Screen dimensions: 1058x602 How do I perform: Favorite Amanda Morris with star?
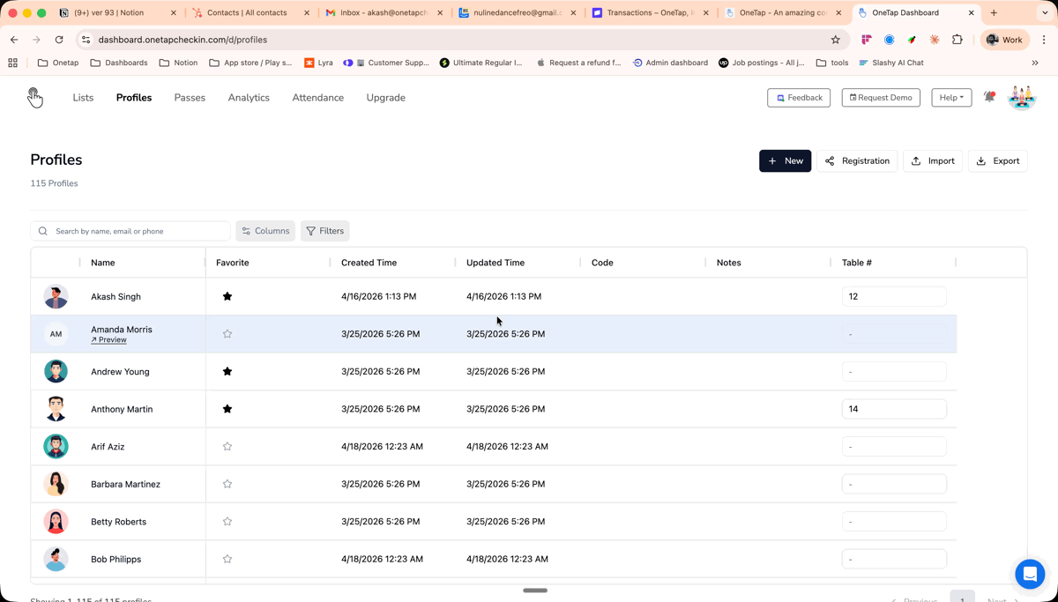(227, 334)
